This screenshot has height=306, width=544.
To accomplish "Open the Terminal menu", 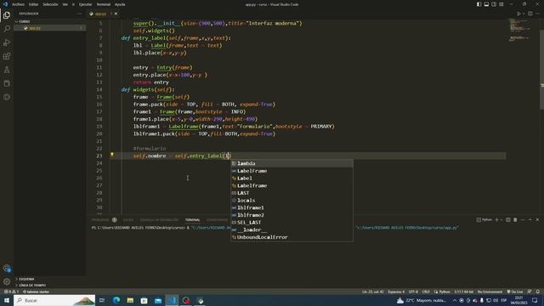I will tap(104, 4).
